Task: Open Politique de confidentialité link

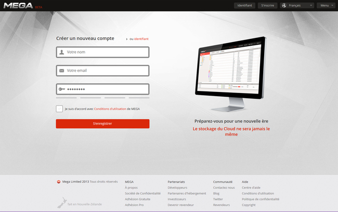Action: [x=261, y=200]
